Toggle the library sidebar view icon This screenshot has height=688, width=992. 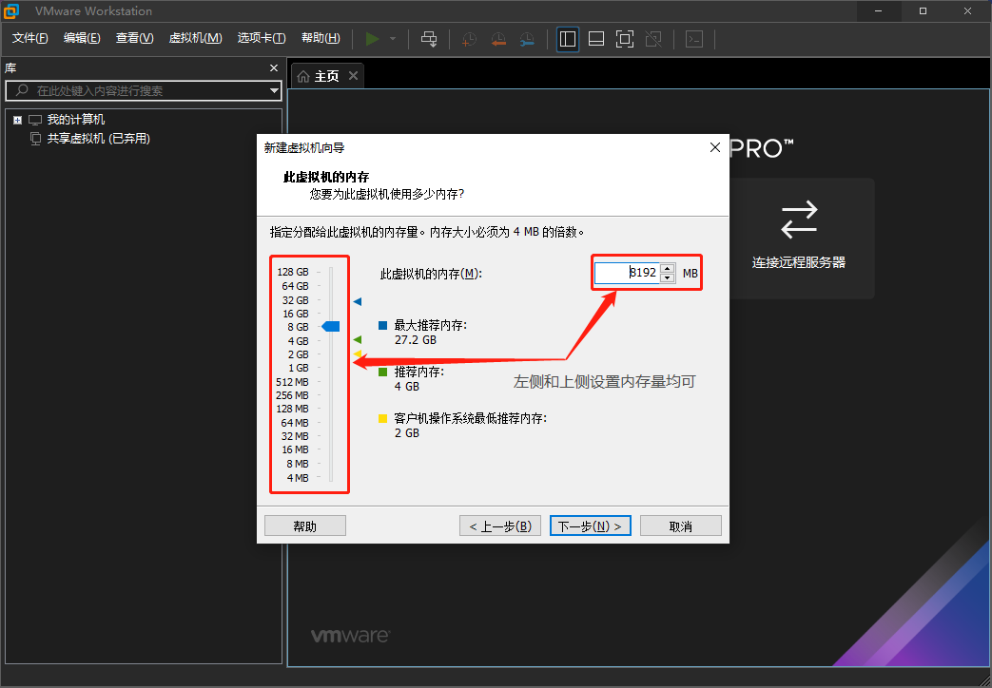pyautogui.click(x=568, y=39)
